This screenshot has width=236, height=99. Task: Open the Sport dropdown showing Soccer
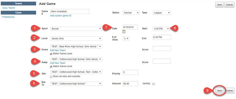coord(76,29)
